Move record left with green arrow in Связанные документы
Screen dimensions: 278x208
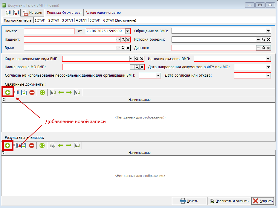tap(61, 92)
